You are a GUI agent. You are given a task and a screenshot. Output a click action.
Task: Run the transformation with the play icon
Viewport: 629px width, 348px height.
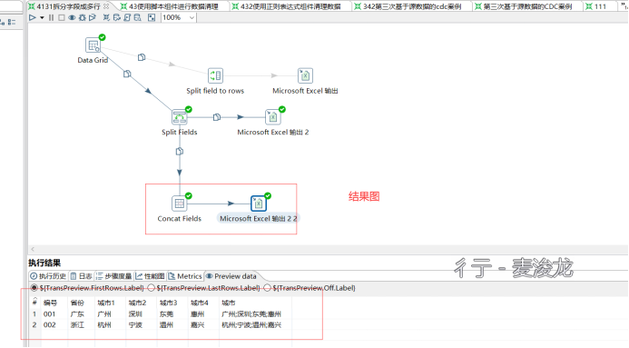point(33,17)
